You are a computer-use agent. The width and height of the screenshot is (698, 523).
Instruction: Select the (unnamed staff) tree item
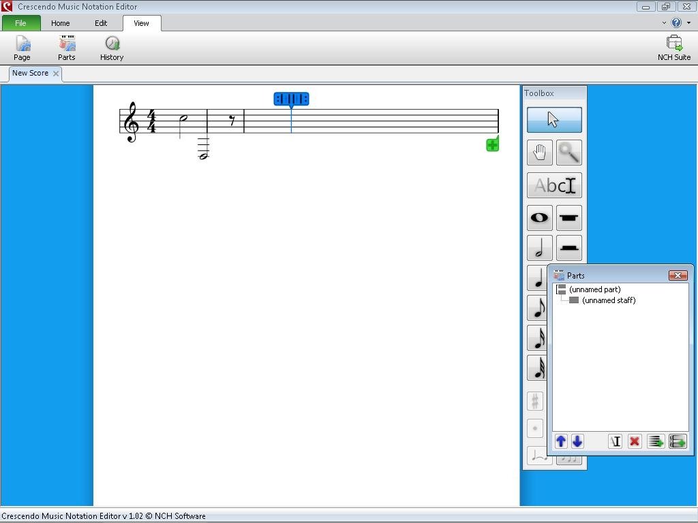pyautogui.click(x=609, y=300)
